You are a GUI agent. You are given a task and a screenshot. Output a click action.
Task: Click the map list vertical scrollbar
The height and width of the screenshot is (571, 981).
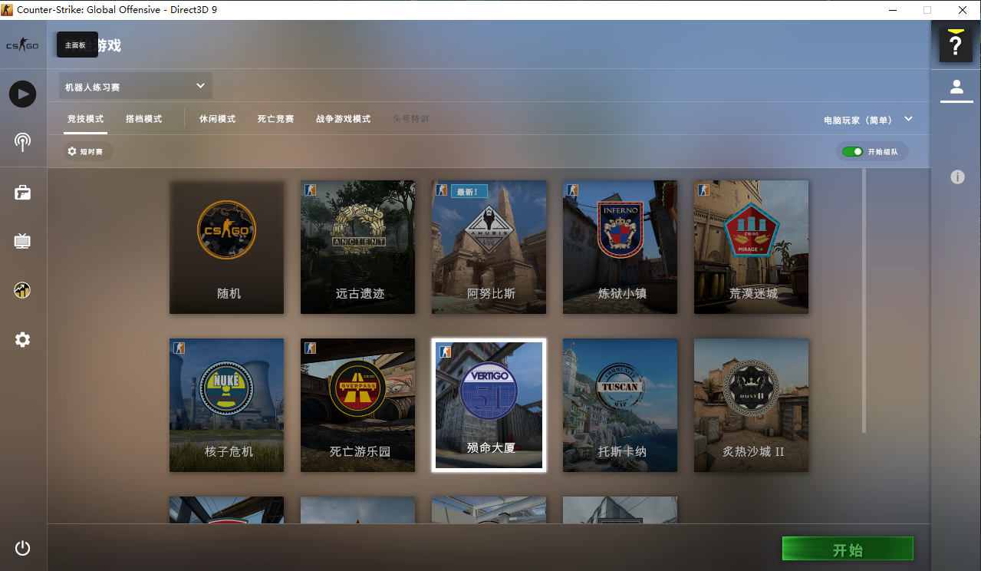coord(864,299)
